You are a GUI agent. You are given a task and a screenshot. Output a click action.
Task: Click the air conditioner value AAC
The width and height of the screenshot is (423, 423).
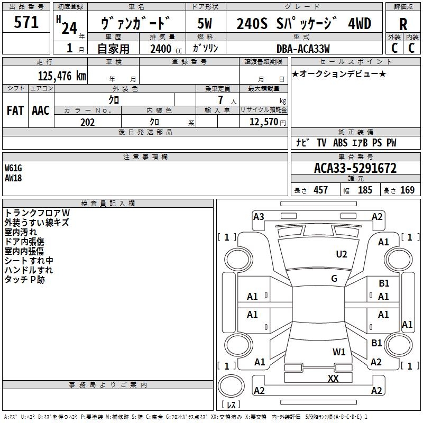point(41,111)
